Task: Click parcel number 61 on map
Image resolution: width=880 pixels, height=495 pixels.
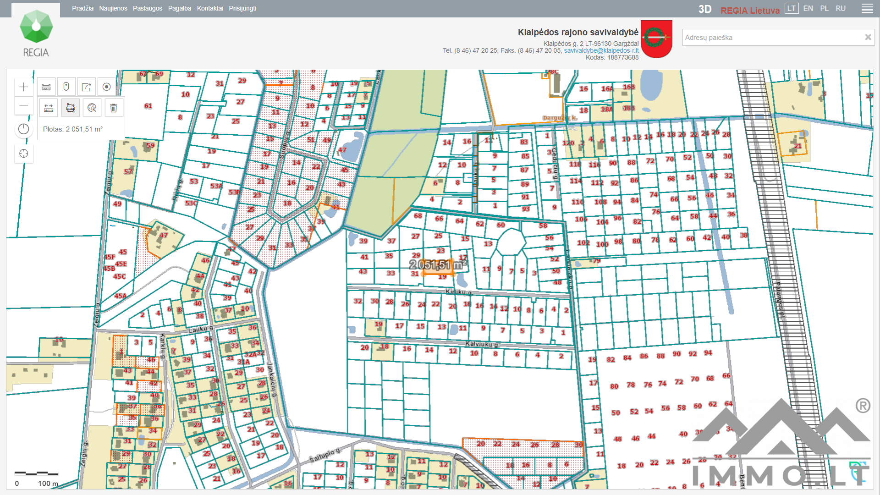Action: pyautogui.click(x=148, y=106)
